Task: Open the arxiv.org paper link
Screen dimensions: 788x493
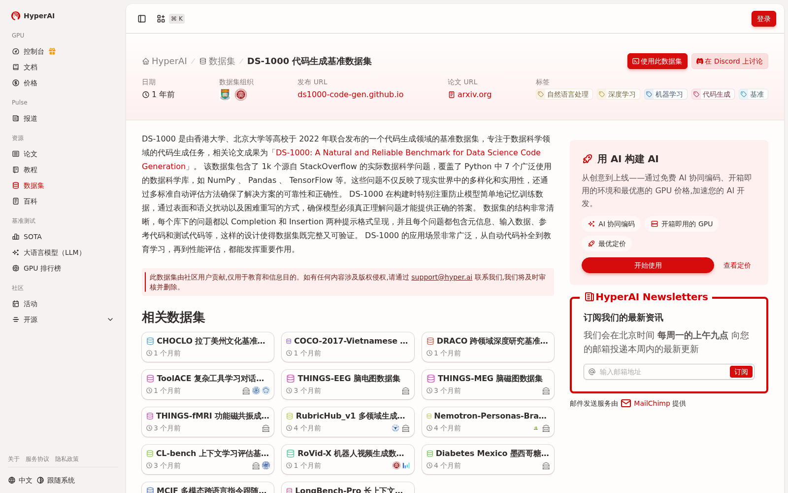Action: pyautogui.click(x=470, y=94)
